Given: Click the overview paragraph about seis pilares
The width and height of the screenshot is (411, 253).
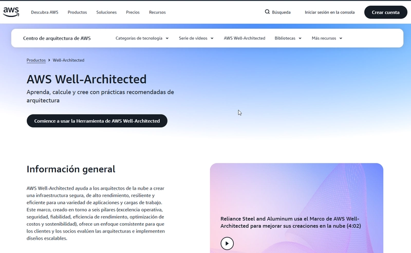Looking at the screenshot, I should pyautogui.click(x=96, y=213).
